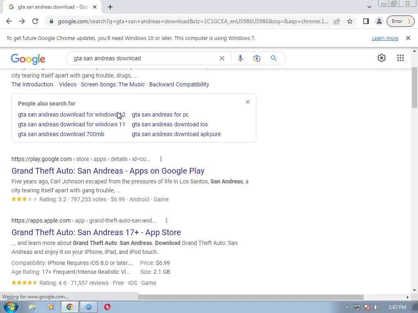Go forward using the browser forward arrow

point(22,21)
